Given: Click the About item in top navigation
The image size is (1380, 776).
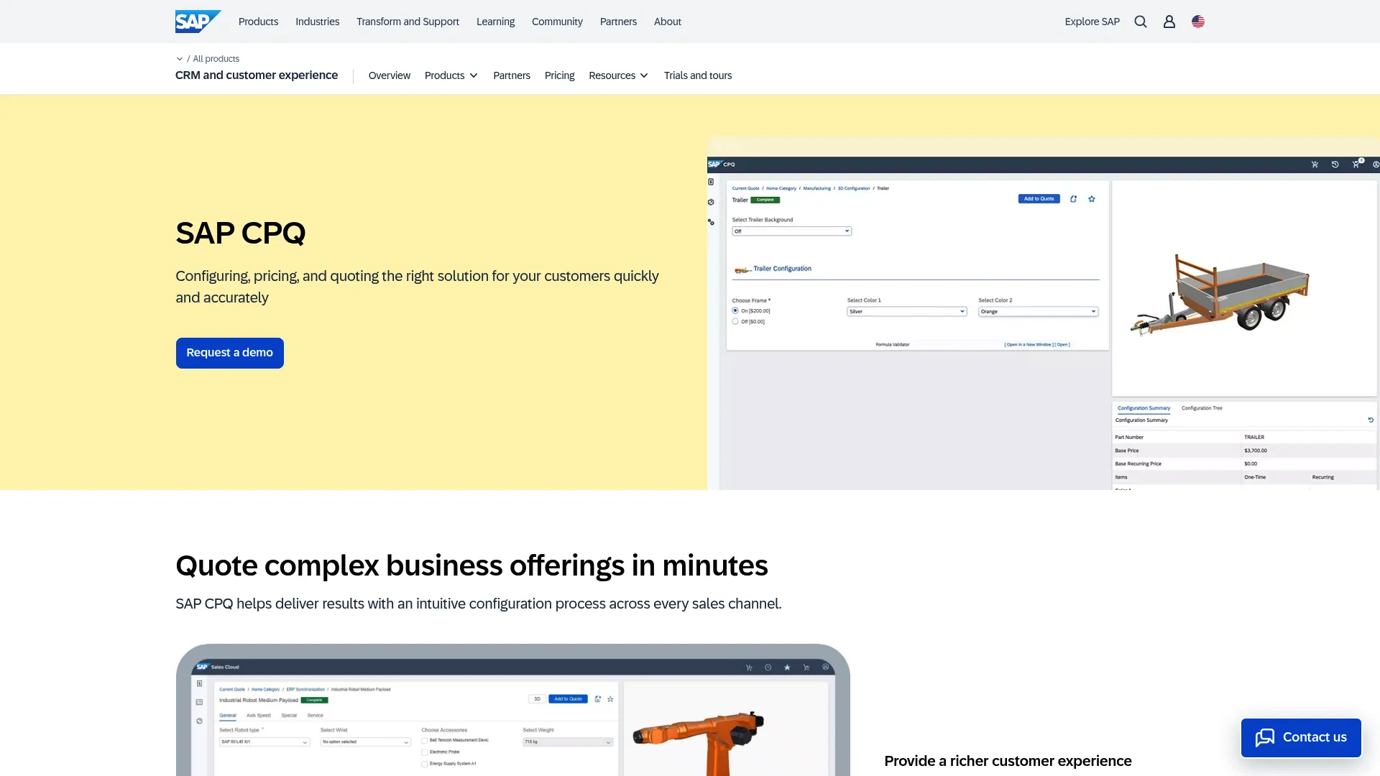Looking at the screenshot, I should [x=667, y=22].
